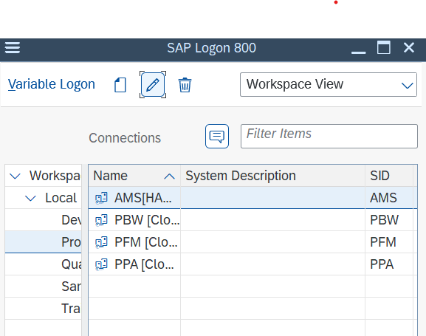426x336 pixels.
Task: Click the PBW connection server icon
Action: coord(101,220)
